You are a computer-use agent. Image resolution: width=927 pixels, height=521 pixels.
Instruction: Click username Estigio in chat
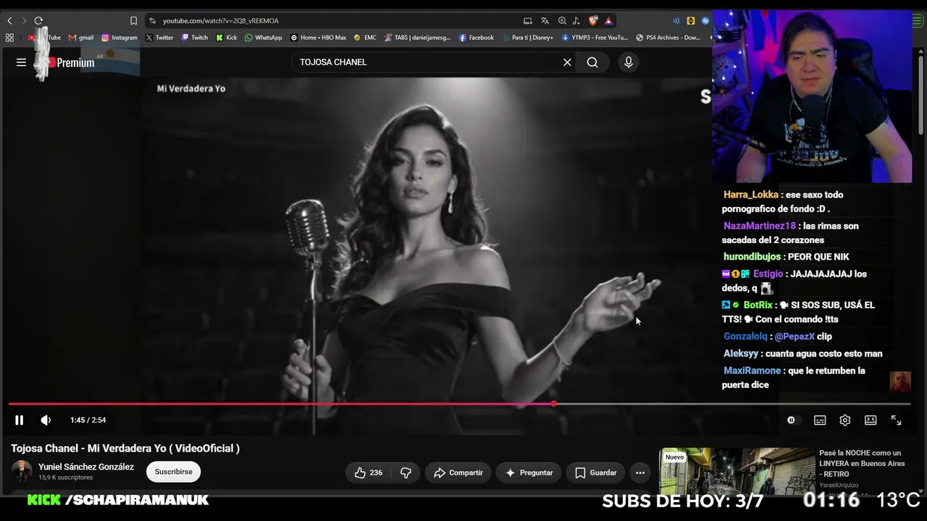pos(768,274)
